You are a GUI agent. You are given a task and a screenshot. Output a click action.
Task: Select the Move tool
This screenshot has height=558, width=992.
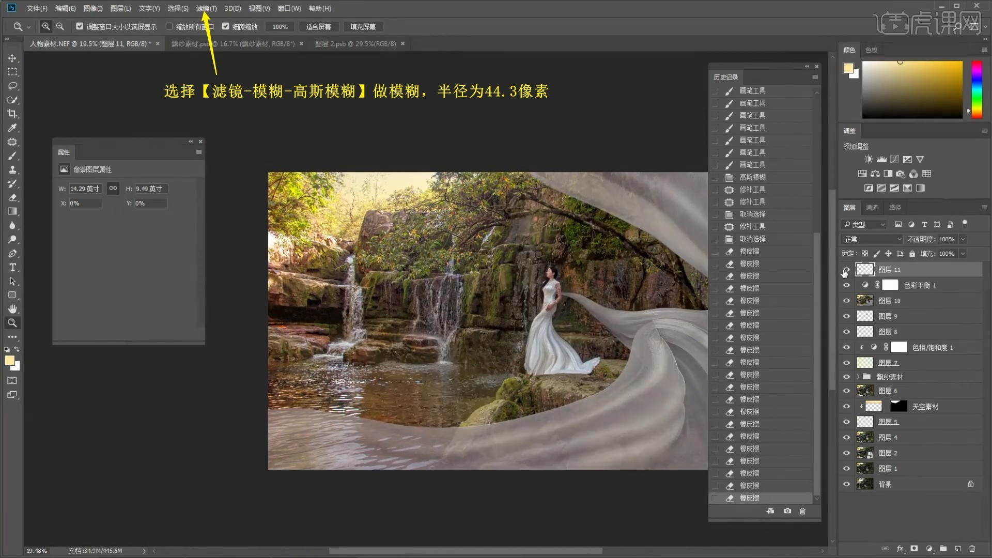(x=12, y=58)
